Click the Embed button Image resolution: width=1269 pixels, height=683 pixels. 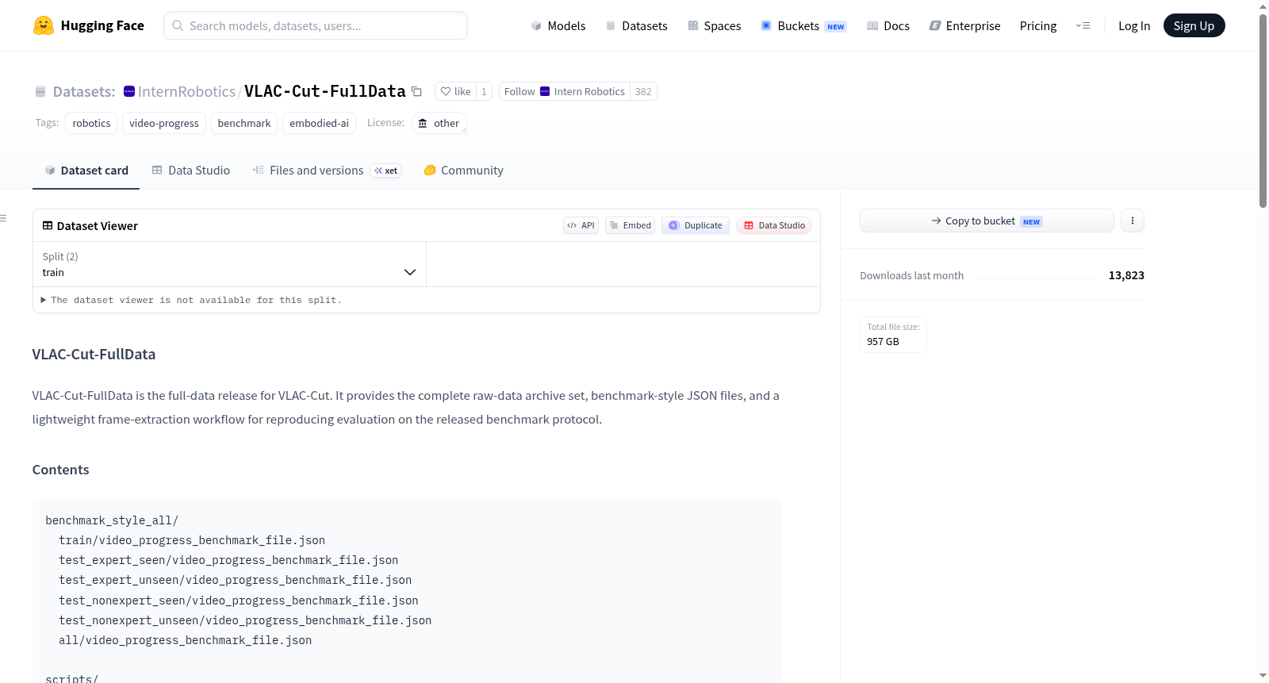pos(630,225)
